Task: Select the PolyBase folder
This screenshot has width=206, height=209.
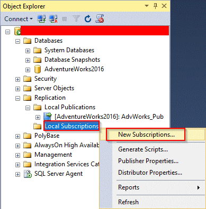Action: coord(47,136)
